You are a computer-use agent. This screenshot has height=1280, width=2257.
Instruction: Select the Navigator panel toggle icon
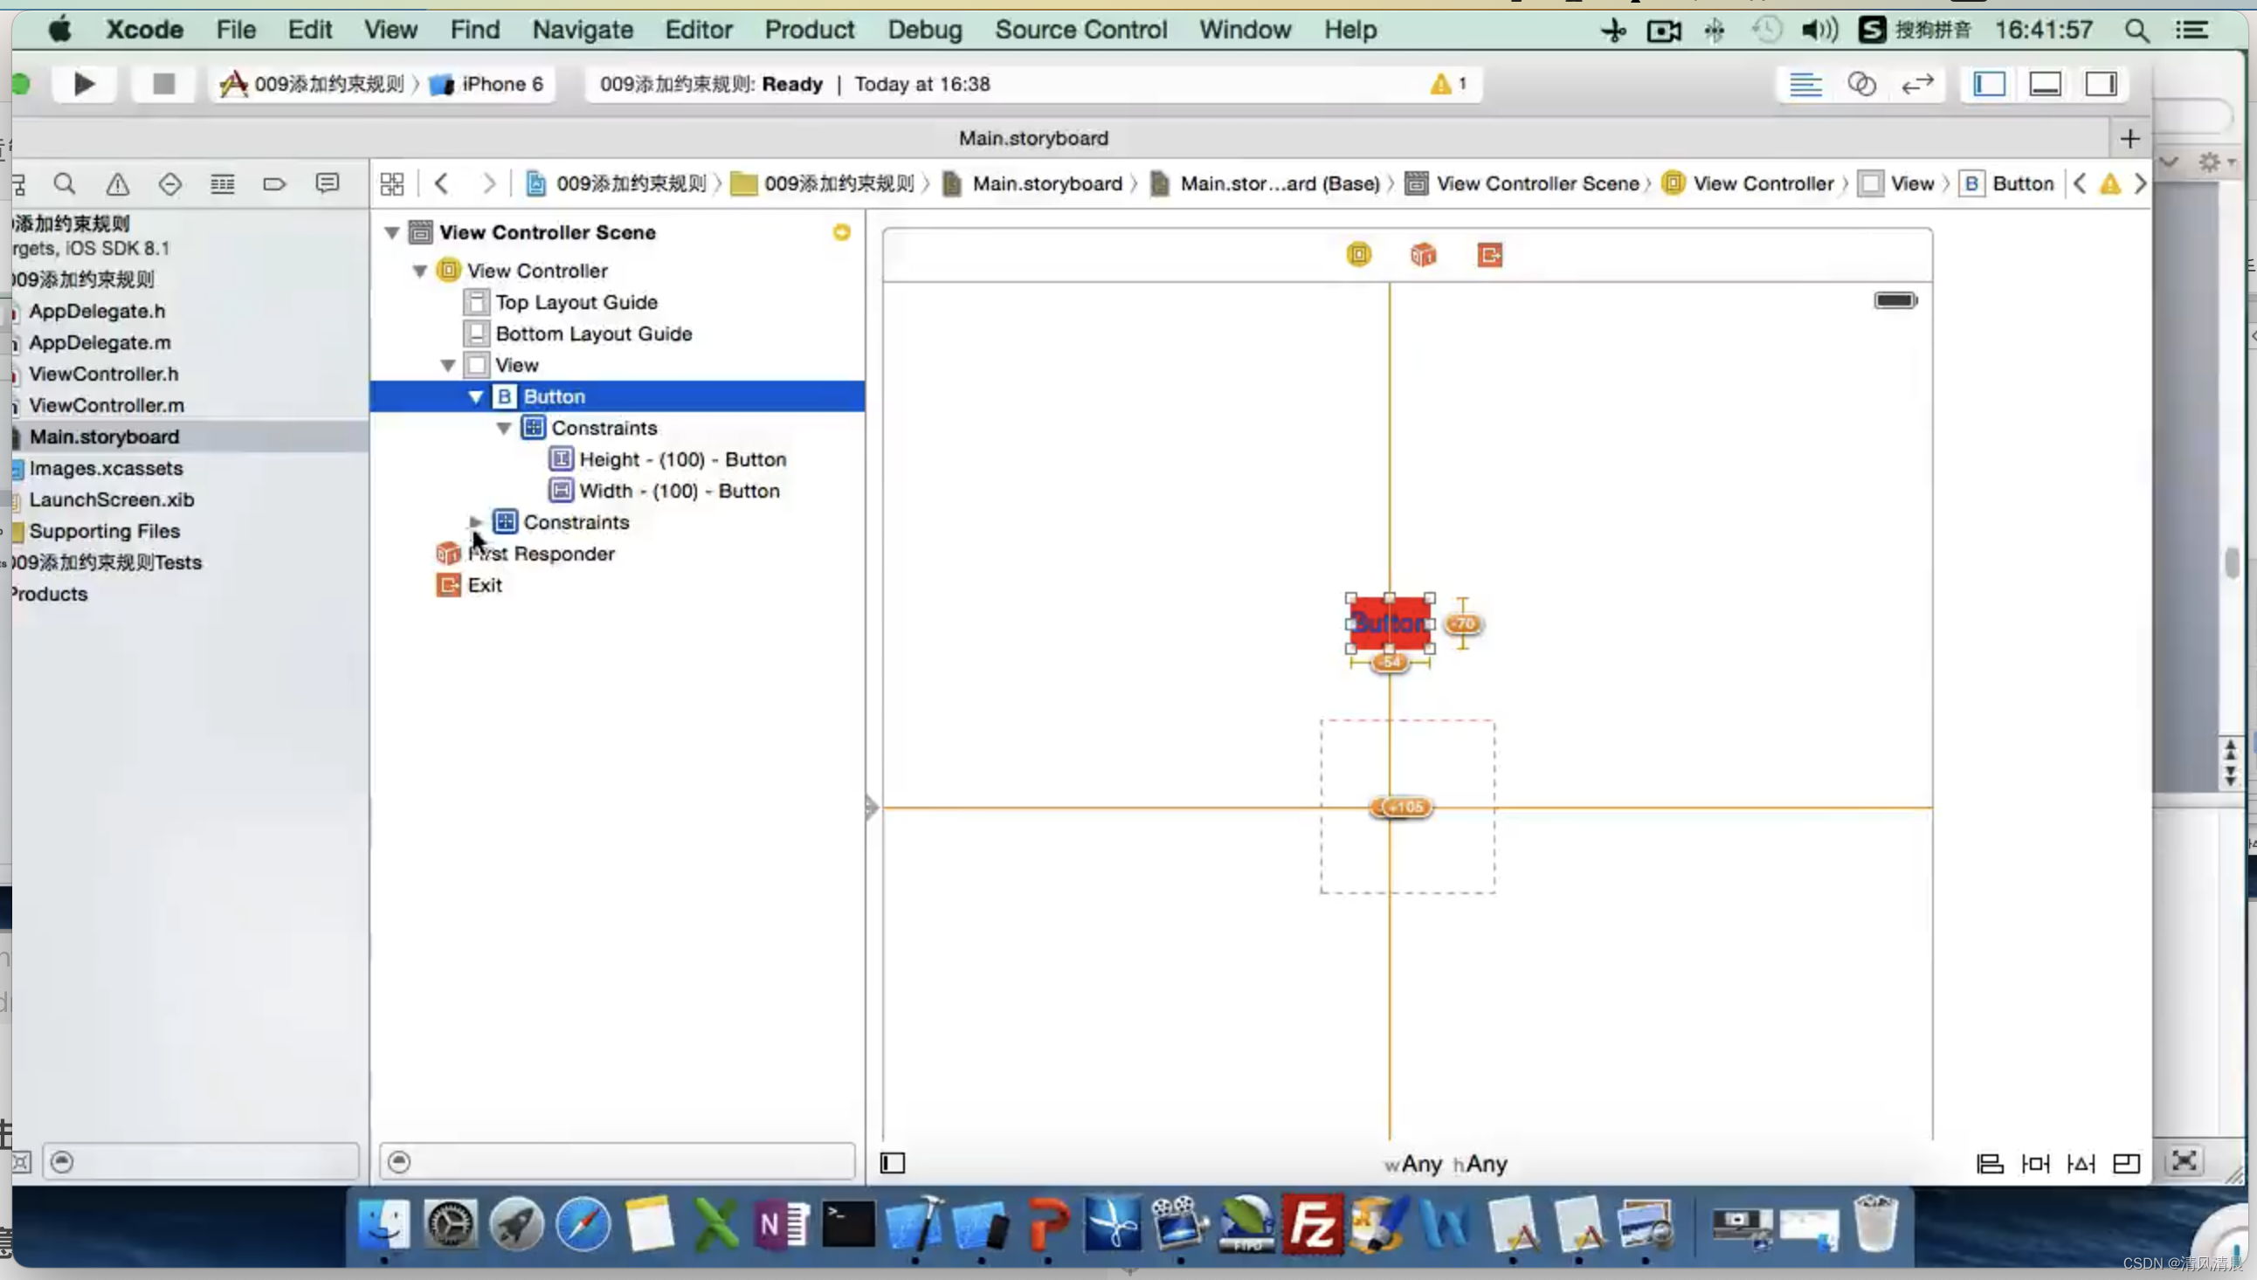(1989, 84)
